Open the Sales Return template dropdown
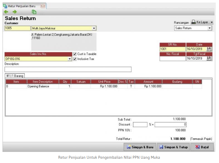 coord(210,28)
